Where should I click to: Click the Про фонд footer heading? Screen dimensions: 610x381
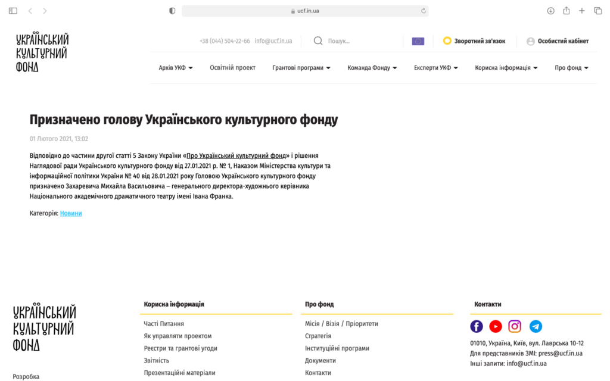(319, 304)
